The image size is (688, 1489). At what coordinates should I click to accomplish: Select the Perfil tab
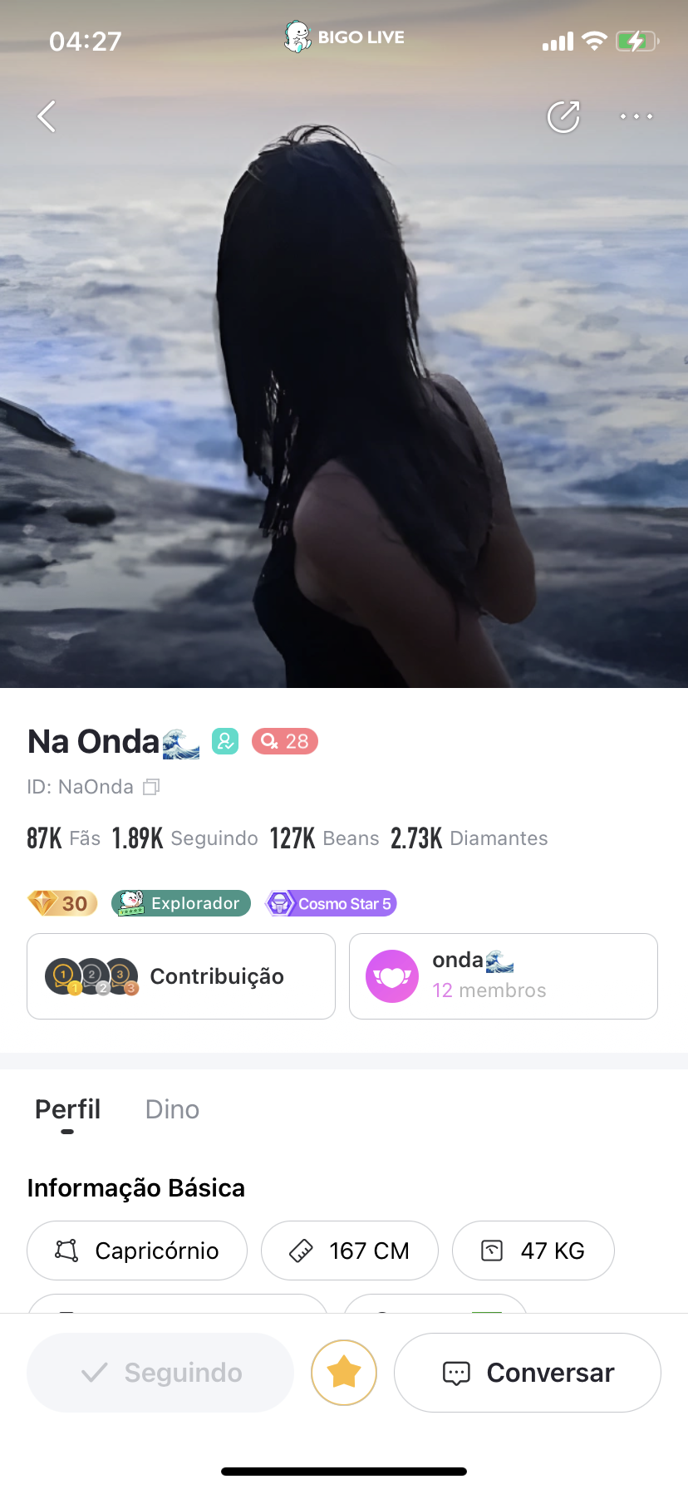[x=67, y=1109]
